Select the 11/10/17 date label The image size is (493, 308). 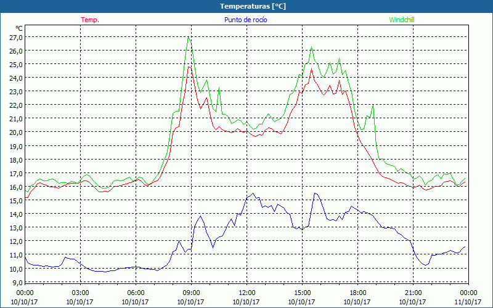(468, 302)
